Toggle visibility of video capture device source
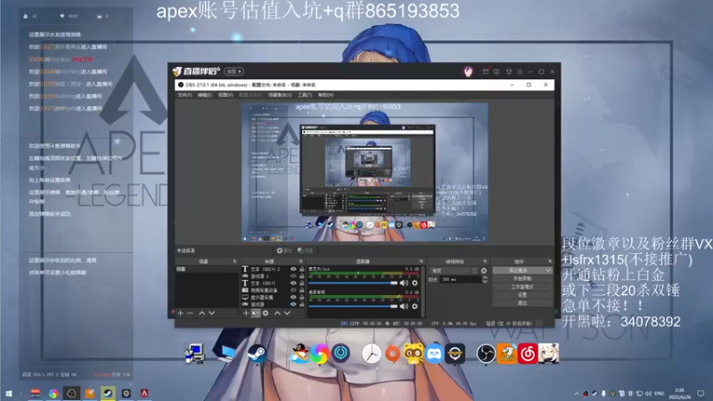Image resolution: width=713 pixels, height=401 pixels. click(293, 291)
